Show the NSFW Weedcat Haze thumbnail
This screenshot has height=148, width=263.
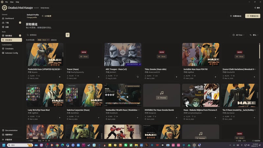pos(240,57)
